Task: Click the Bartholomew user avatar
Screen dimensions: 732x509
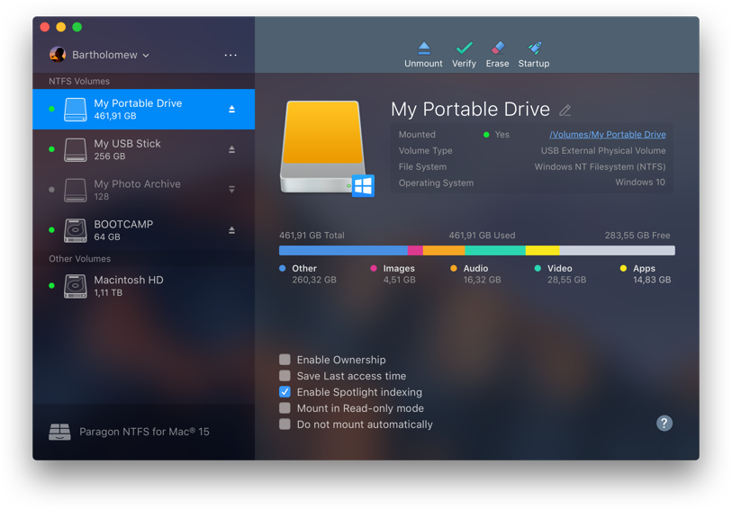Action: pyautogui.click(x=58, y=55)
